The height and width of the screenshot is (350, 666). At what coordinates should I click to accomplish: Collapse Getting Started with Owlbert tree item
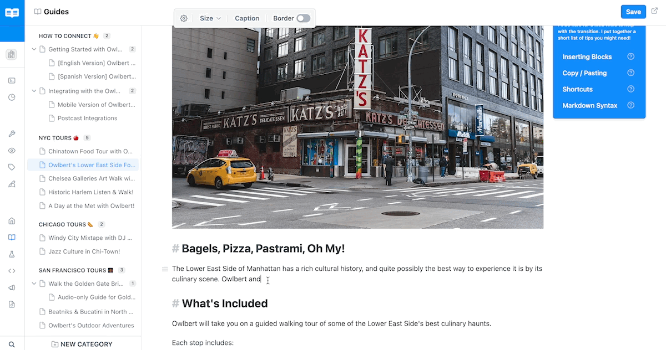click(x=34, y=49)
